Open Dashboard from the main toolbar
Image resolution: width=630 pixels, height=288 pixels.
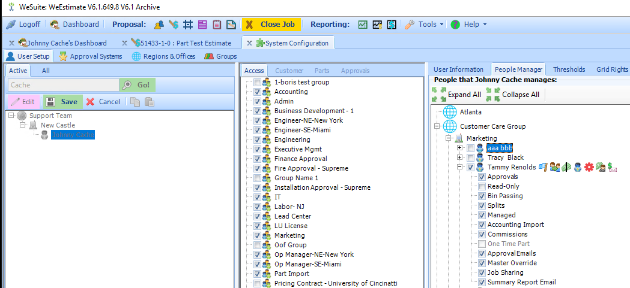[74, 25]
